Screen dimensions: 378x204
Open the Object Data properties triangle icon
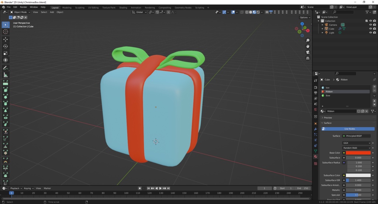tap(316, 151)
